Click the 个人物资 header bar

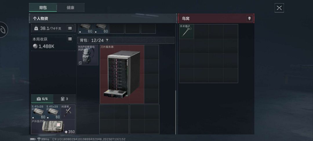(103, 19)
